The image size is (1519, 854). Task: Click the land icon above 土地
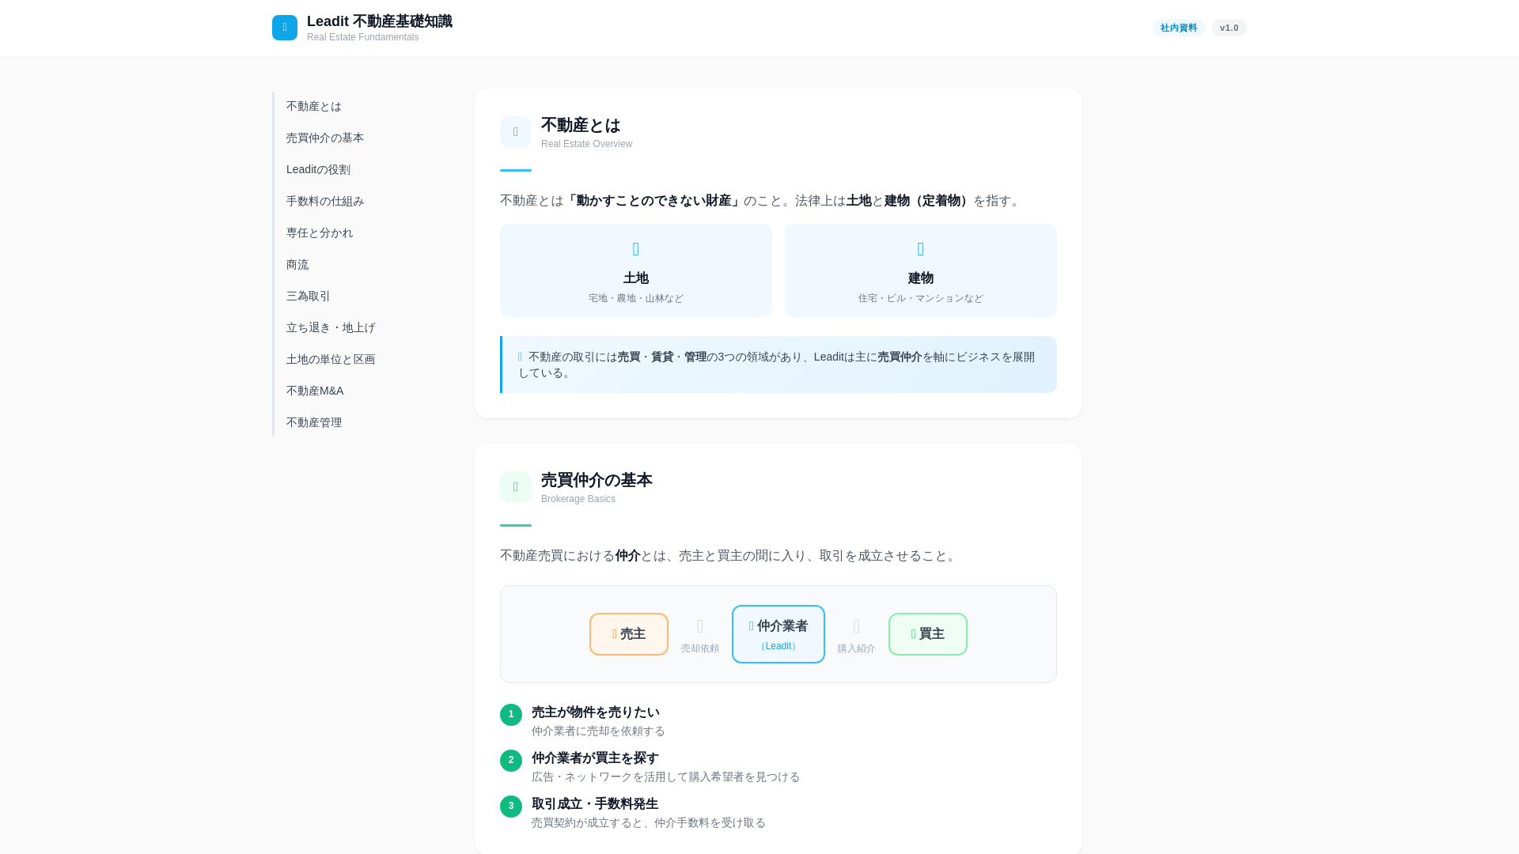(636, 249)
